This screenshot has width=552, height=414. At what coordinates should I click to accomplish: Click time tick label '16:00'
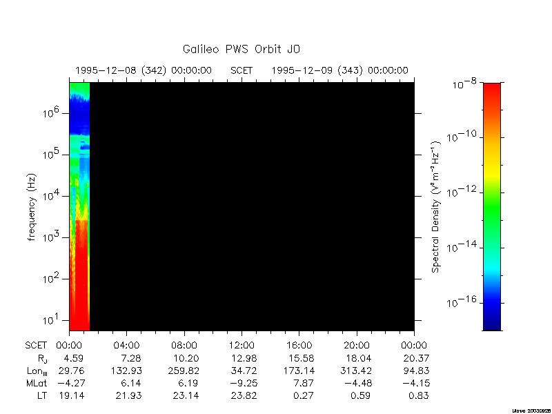pos(299,346)
